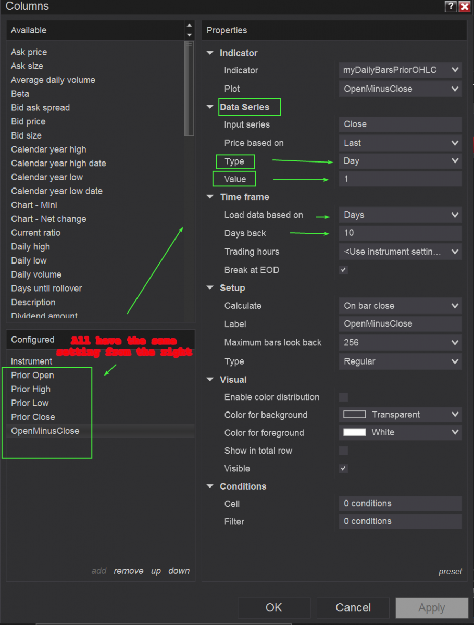
Task: Click the preset link
Action: [x=450, y=571]
